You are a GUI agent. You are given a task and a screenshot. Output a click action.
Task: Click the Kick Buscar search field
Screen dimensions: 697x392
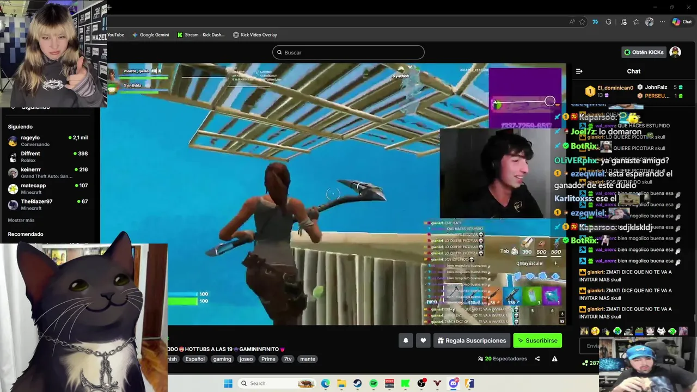(x=348, y=52)
